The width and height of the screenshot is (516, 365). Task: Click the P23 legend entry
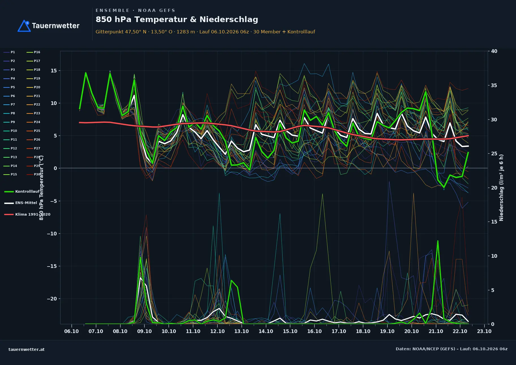tap(33, 113)
